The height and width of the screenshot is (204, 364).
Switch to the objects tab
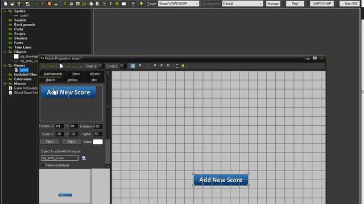[51, 80]
